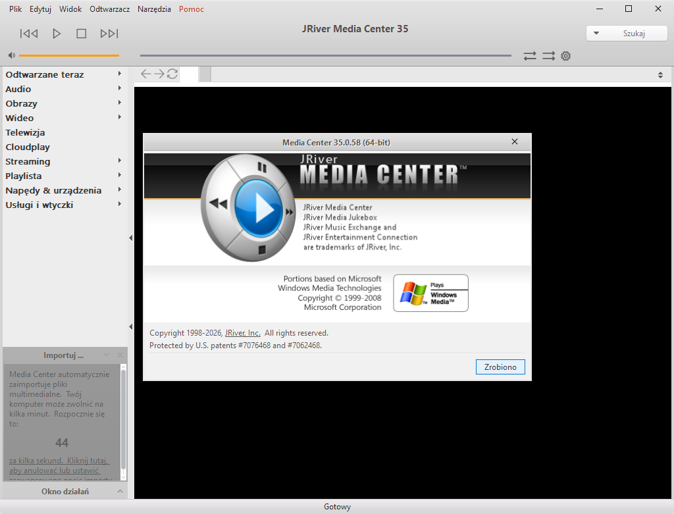Image resolution: width=674 pixels, height=514 pixels.
Task: Go forward with the right arrow
Action: point(159,74)
